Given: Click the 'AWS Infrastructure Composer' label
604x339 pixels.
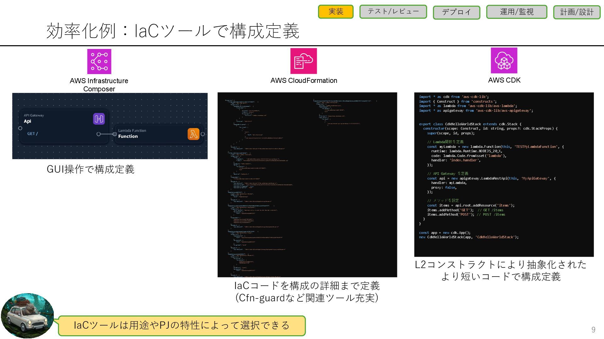Looking at the screenshot, I should 99,85.
